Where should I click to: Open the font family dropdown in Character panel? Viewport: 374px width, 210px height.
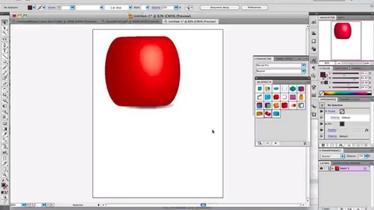click(303, 65)
